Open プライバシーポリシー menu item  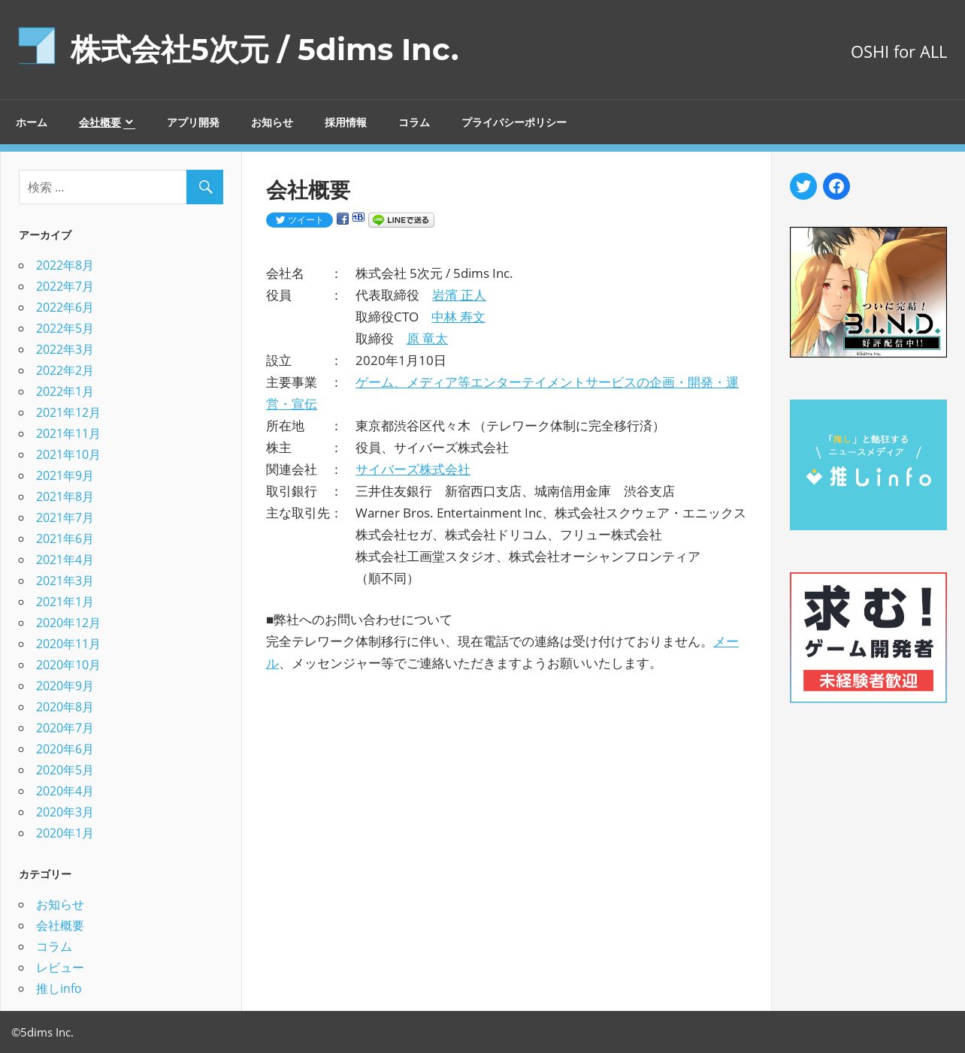click(514, 122)
